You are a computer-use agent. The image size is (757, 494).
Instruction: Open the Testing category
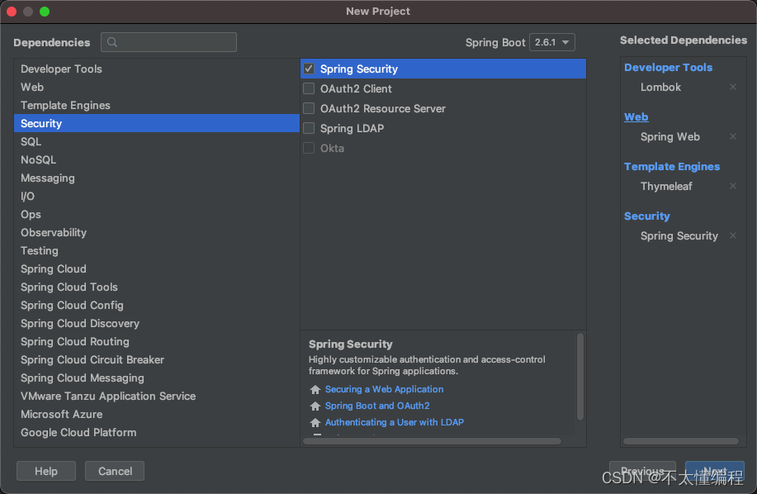point(157,251)
